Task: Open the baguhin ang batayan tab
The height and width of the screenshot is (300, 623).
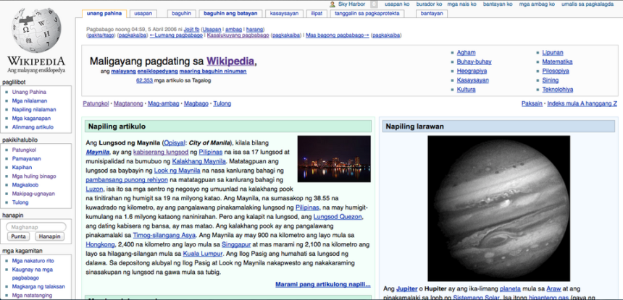Action: click(x=230, y=14)
